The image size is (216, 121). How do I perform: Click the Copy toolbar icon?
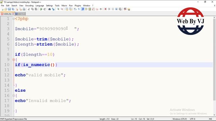[32, 9]
